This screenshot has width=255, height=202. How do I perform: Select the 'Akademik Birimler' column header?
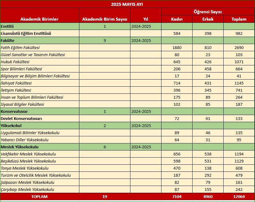point(39,19)
